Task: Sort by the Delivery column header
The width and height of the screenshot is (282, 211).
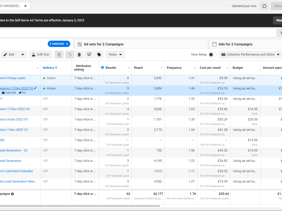Action: pos(50,68)
